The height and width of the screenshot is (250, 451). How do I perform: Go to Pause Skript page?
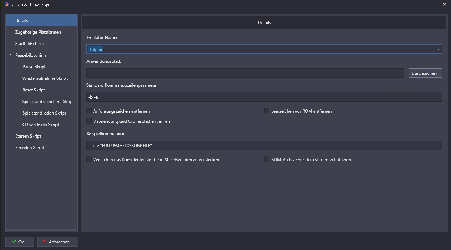pos(34,67)
